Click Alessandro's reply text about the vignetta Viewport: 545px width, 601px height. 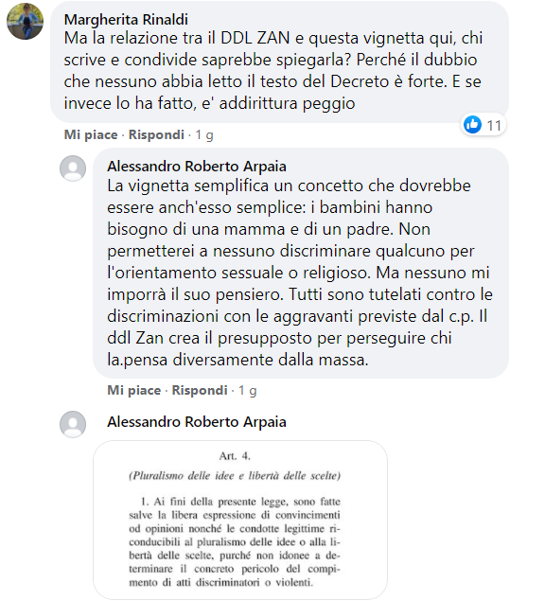[x=300, y=273]
